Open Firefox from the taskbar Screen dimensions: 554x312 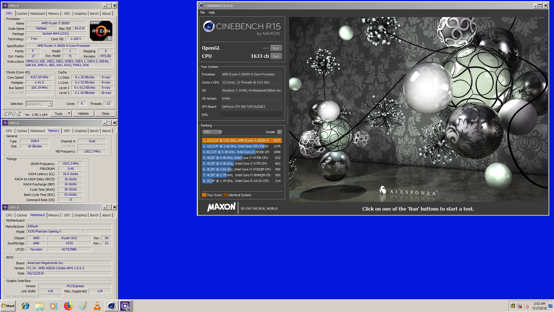[68, 306]
